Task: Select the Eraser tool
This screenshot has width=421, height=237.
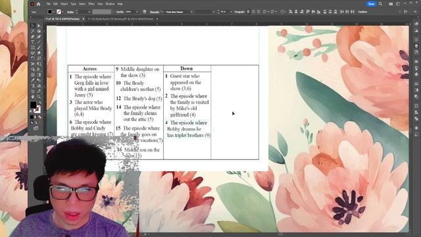Action: pos(39,53)
